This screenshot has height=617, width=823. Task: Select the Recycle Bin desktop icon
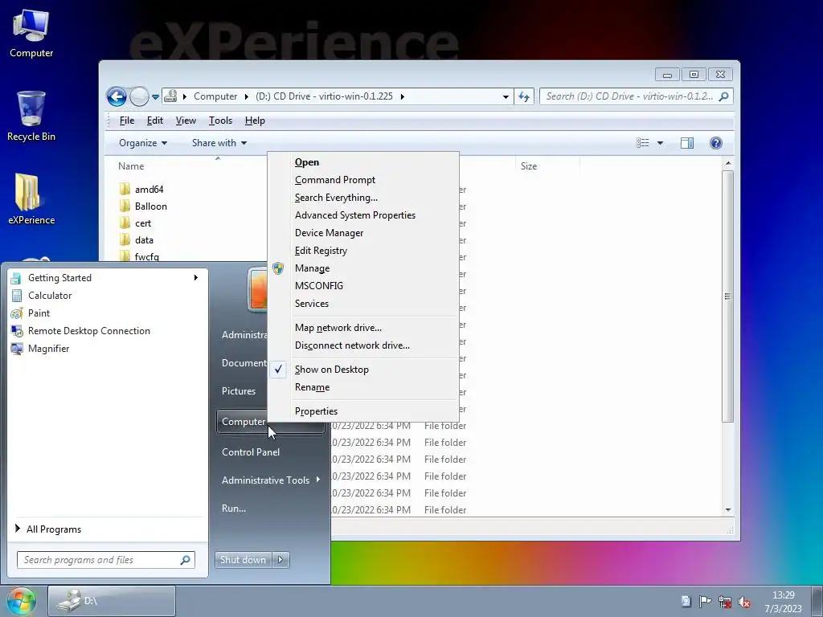tap(31, 116)
